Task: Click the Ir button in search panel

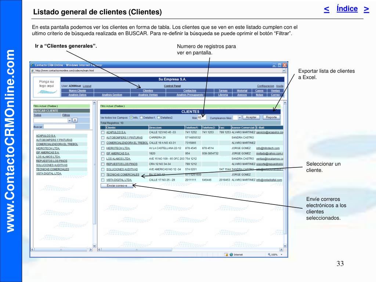Action: pos(75,120)
